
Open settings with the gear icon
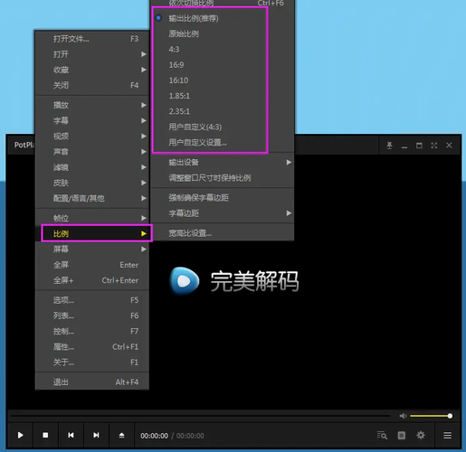click(x=421, y=435)
